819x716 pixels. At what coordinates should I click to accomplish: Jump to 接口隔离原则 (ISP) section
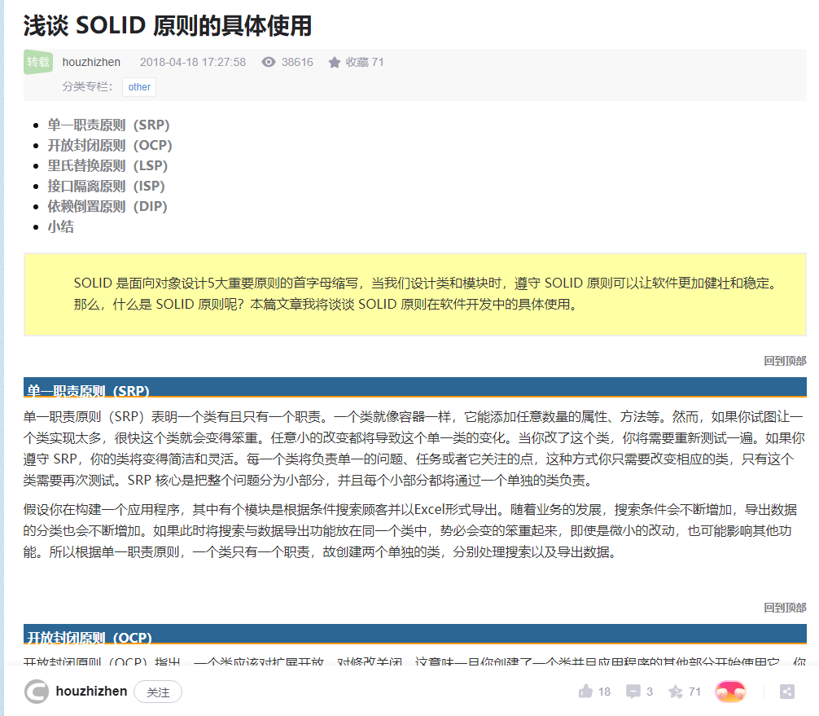click(x=106, y=186)
